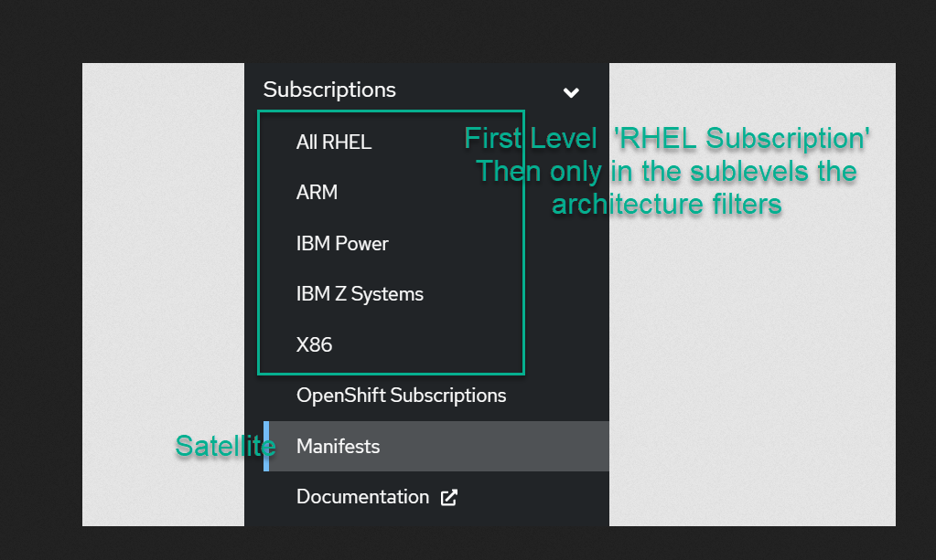The image size is (936, 560).
Task: Open the ARM subscriptions entry
Action: click(x=317, y=192)
